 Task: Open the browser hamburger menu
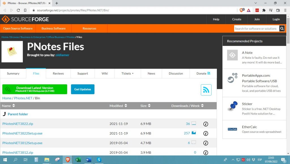(285, 10)
